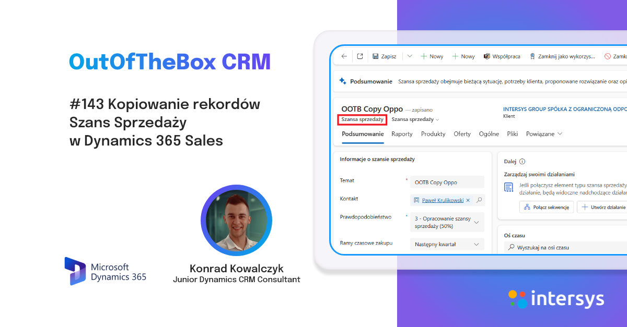Click the Połącz sekwencję button
The height and width of the screenshot is (327, 627).
click(x=547, y=207)
